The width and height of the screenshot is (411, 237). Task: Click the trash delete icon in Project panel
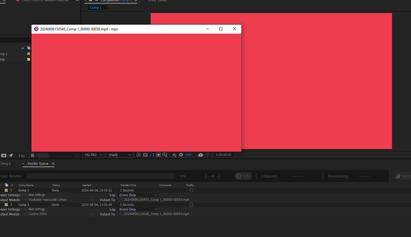tap(33, 156)
